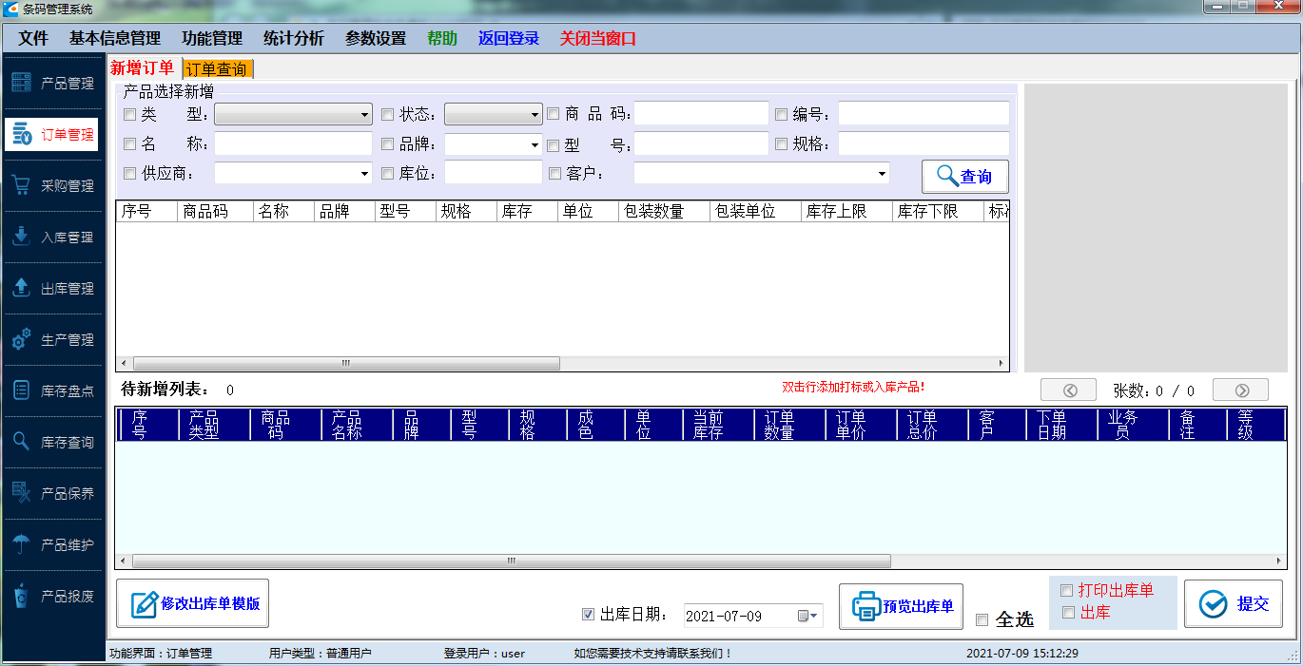Tick the 库位 filter checkbox

(387, 174)
